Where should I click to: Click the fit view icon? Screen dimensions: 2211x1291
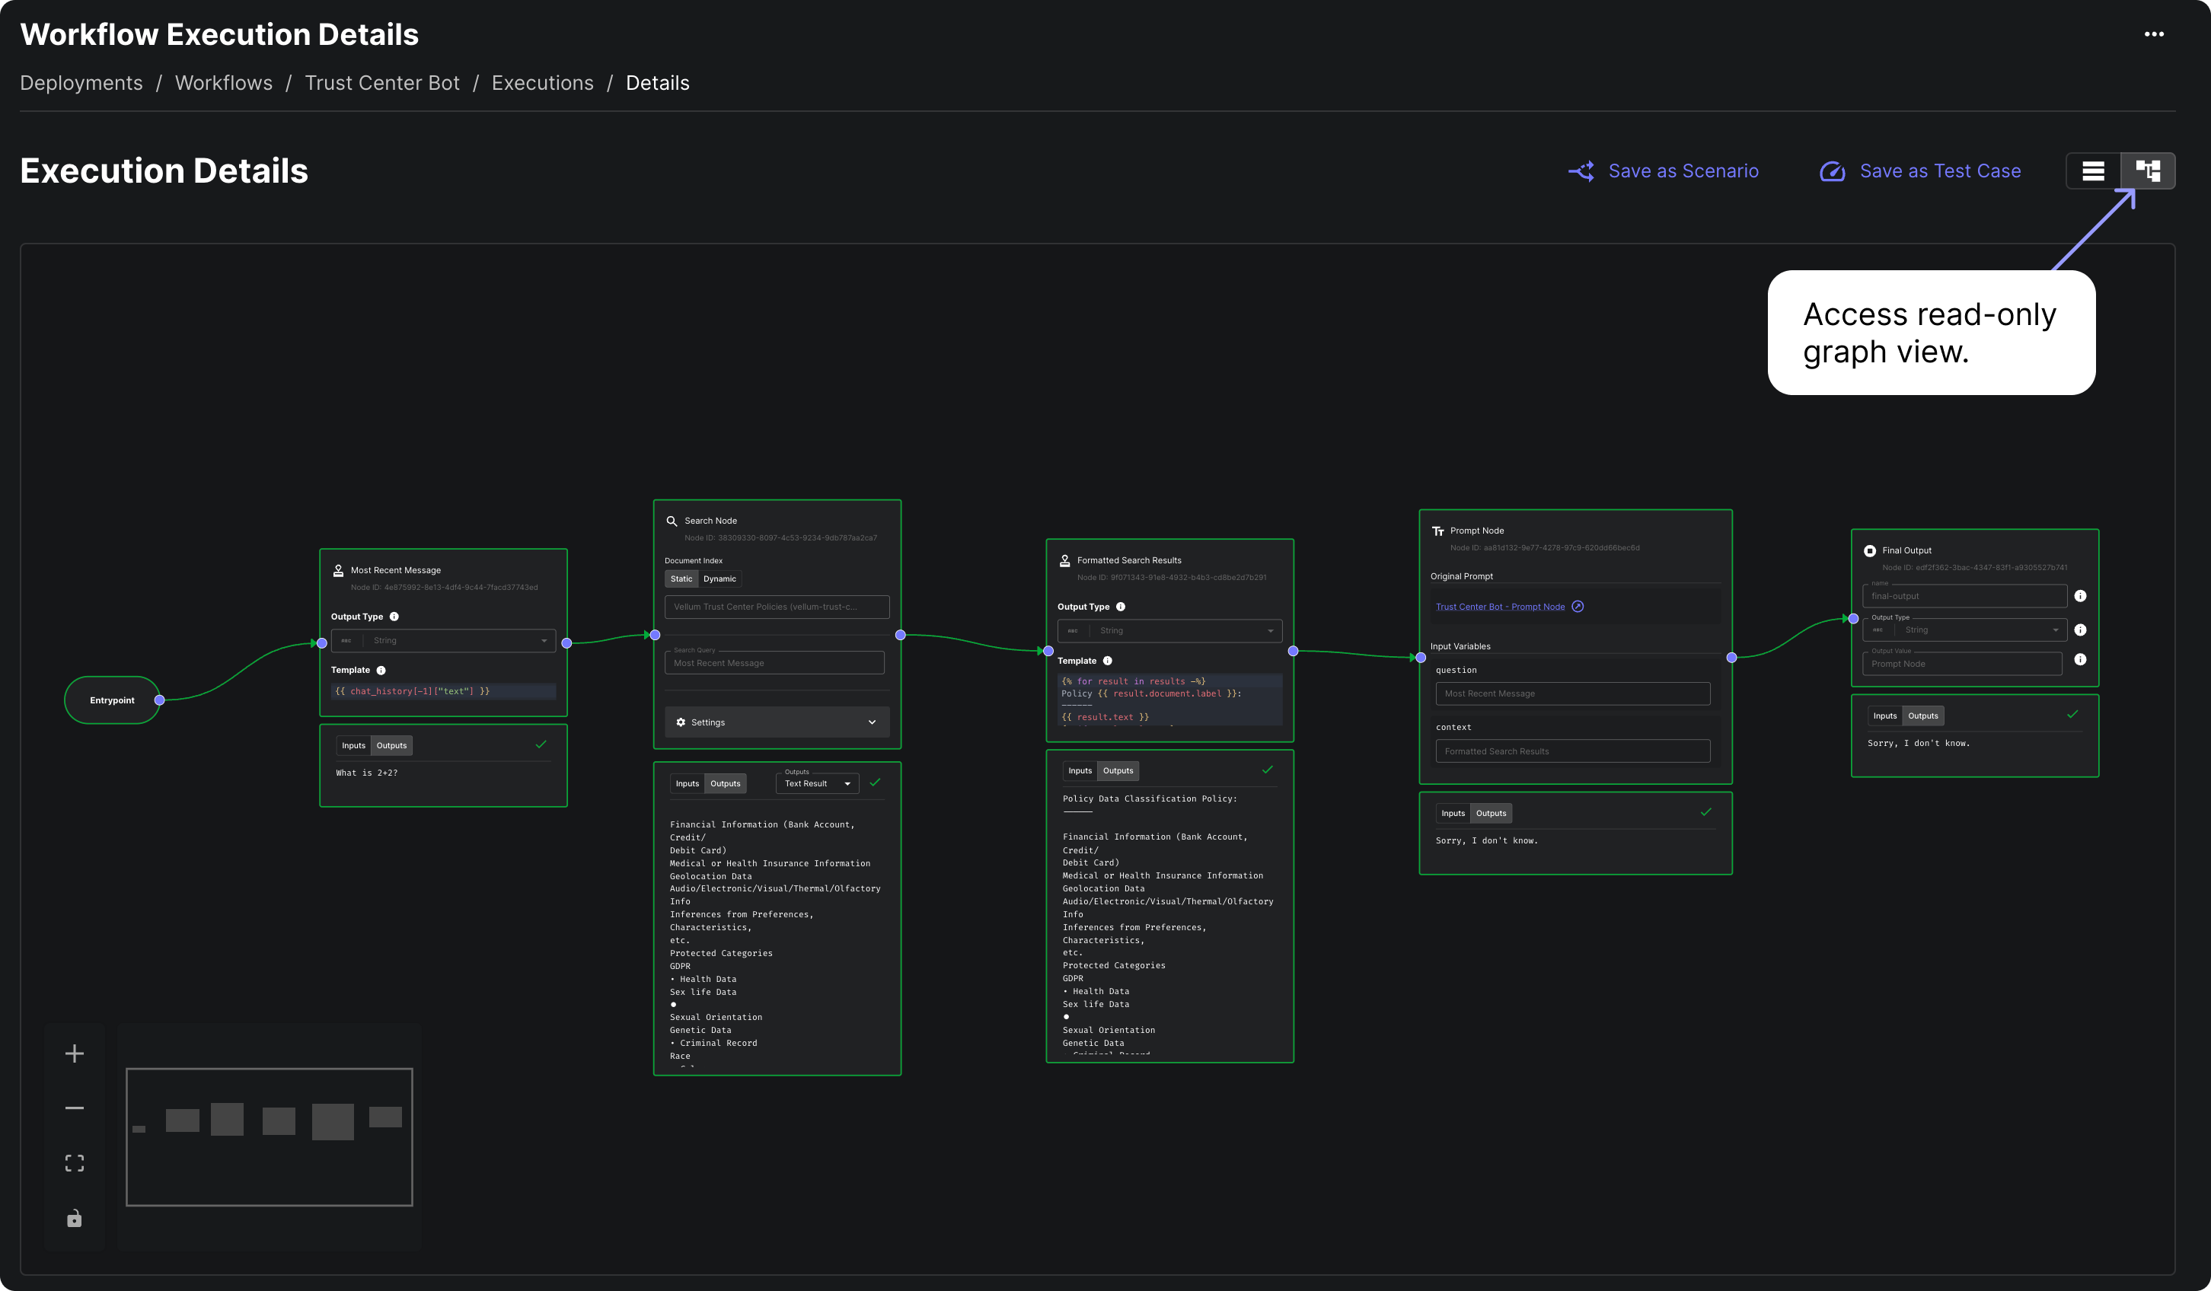75,1163
